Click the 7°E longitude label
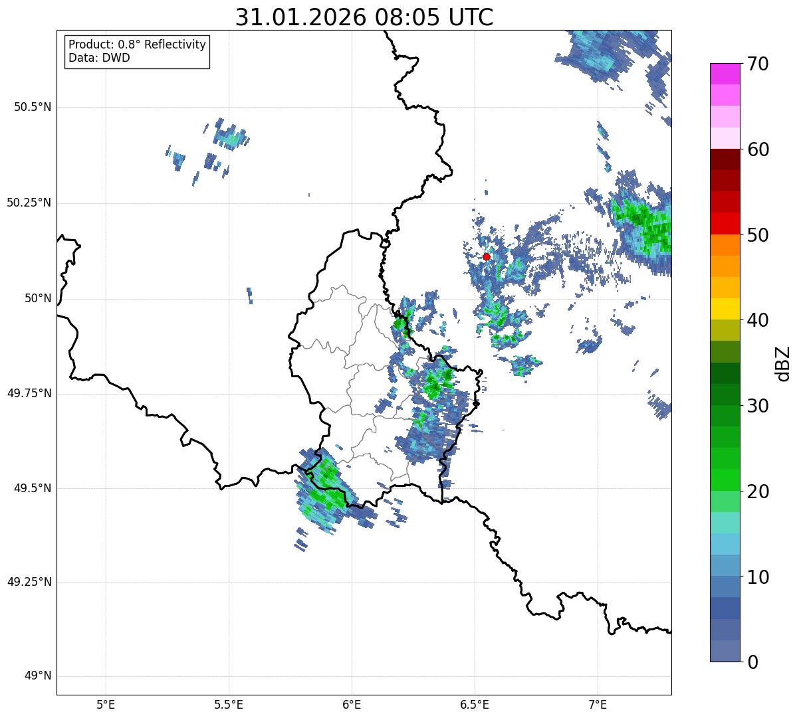This screenshot has width=799, height=718. (x=598, y=704)
